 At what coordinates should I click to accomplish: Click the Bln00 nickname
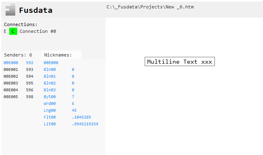tap(50, 70)
